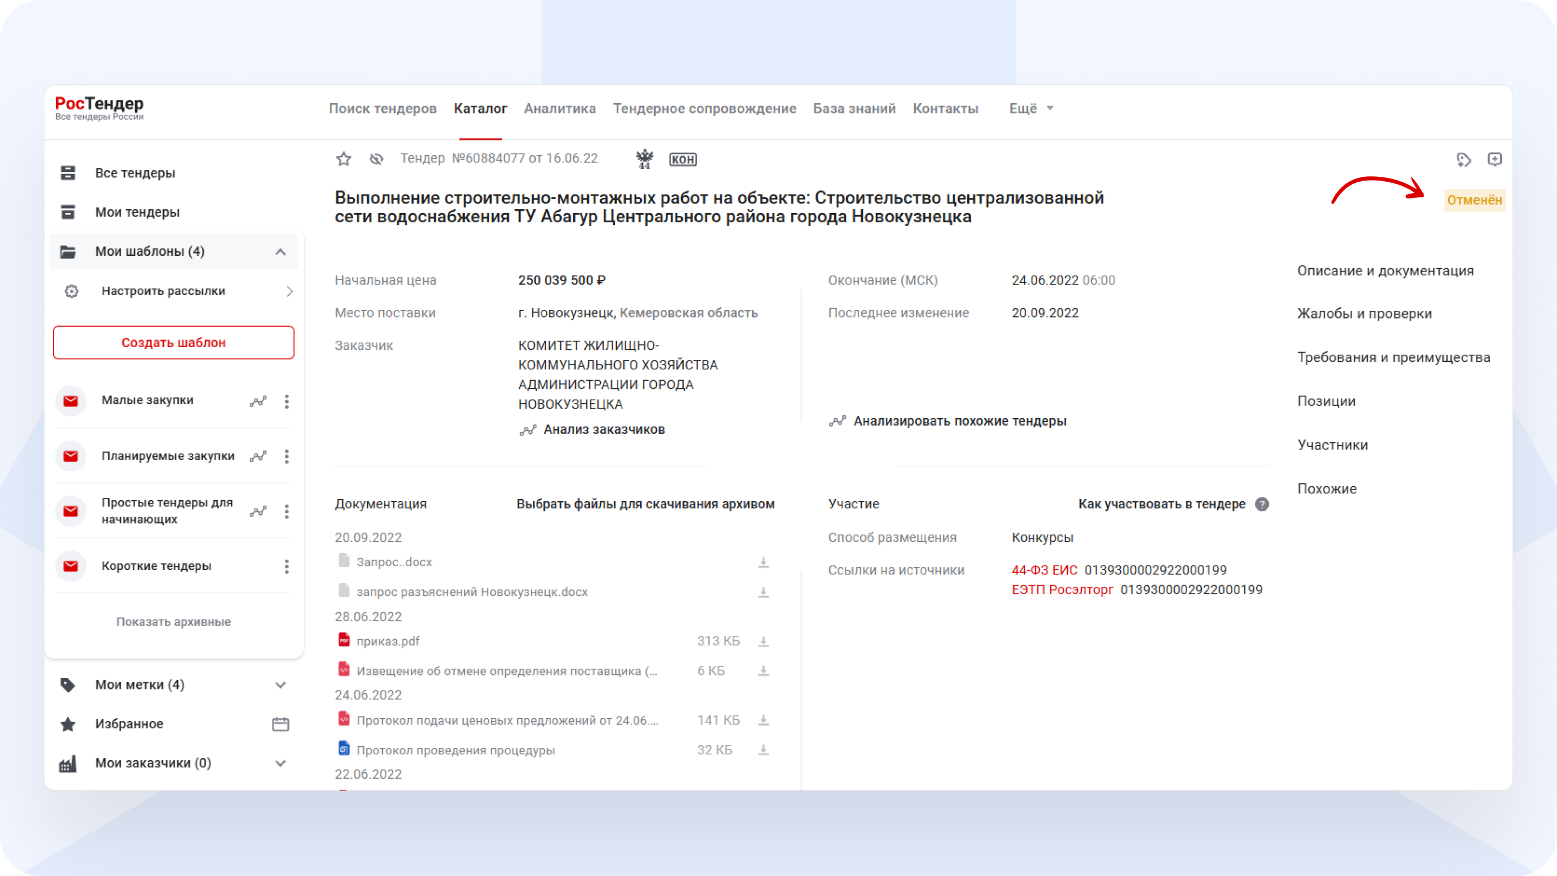The image size is (1557, 876).
Task: Expand the Мои заказчики (0) section
Action: (x=280, y=763)
